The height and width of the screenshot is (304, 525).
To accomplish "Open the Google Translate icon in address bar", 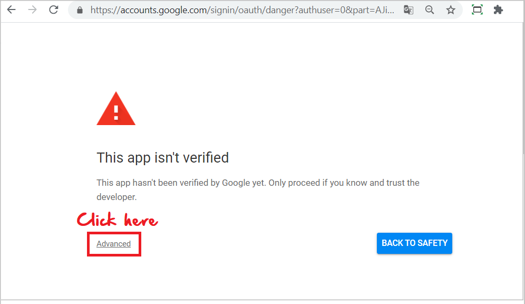I will click(x=409, y=10).
